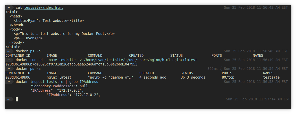Click testsite under the NAMES column
Viewport: 296px width, 114px height.
271,77
